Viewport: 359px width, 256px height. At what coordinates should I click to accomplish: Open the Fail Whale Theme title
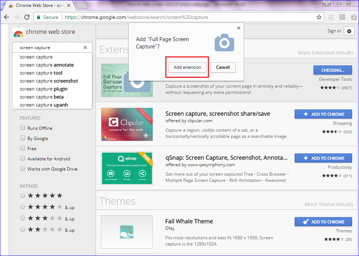[189, 221]
